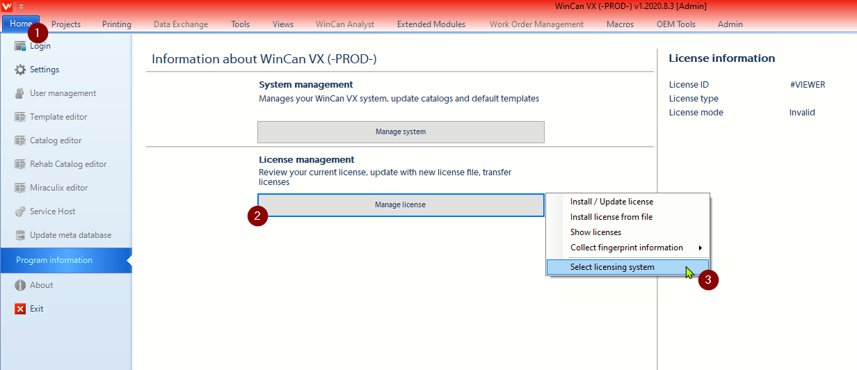Click the Update meta database icon
Viewport: 857px width, 370px height.
click(x=20, y=235)
